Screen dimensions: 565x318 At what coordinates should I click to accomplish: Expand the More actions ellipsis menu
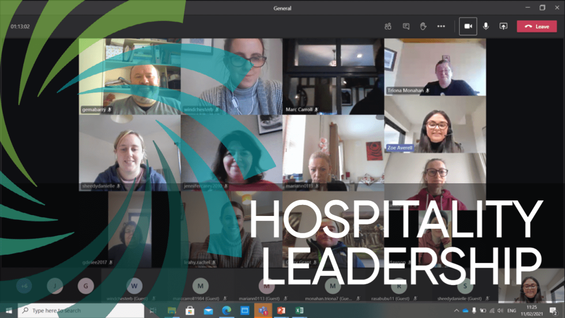tap(441, 26)
